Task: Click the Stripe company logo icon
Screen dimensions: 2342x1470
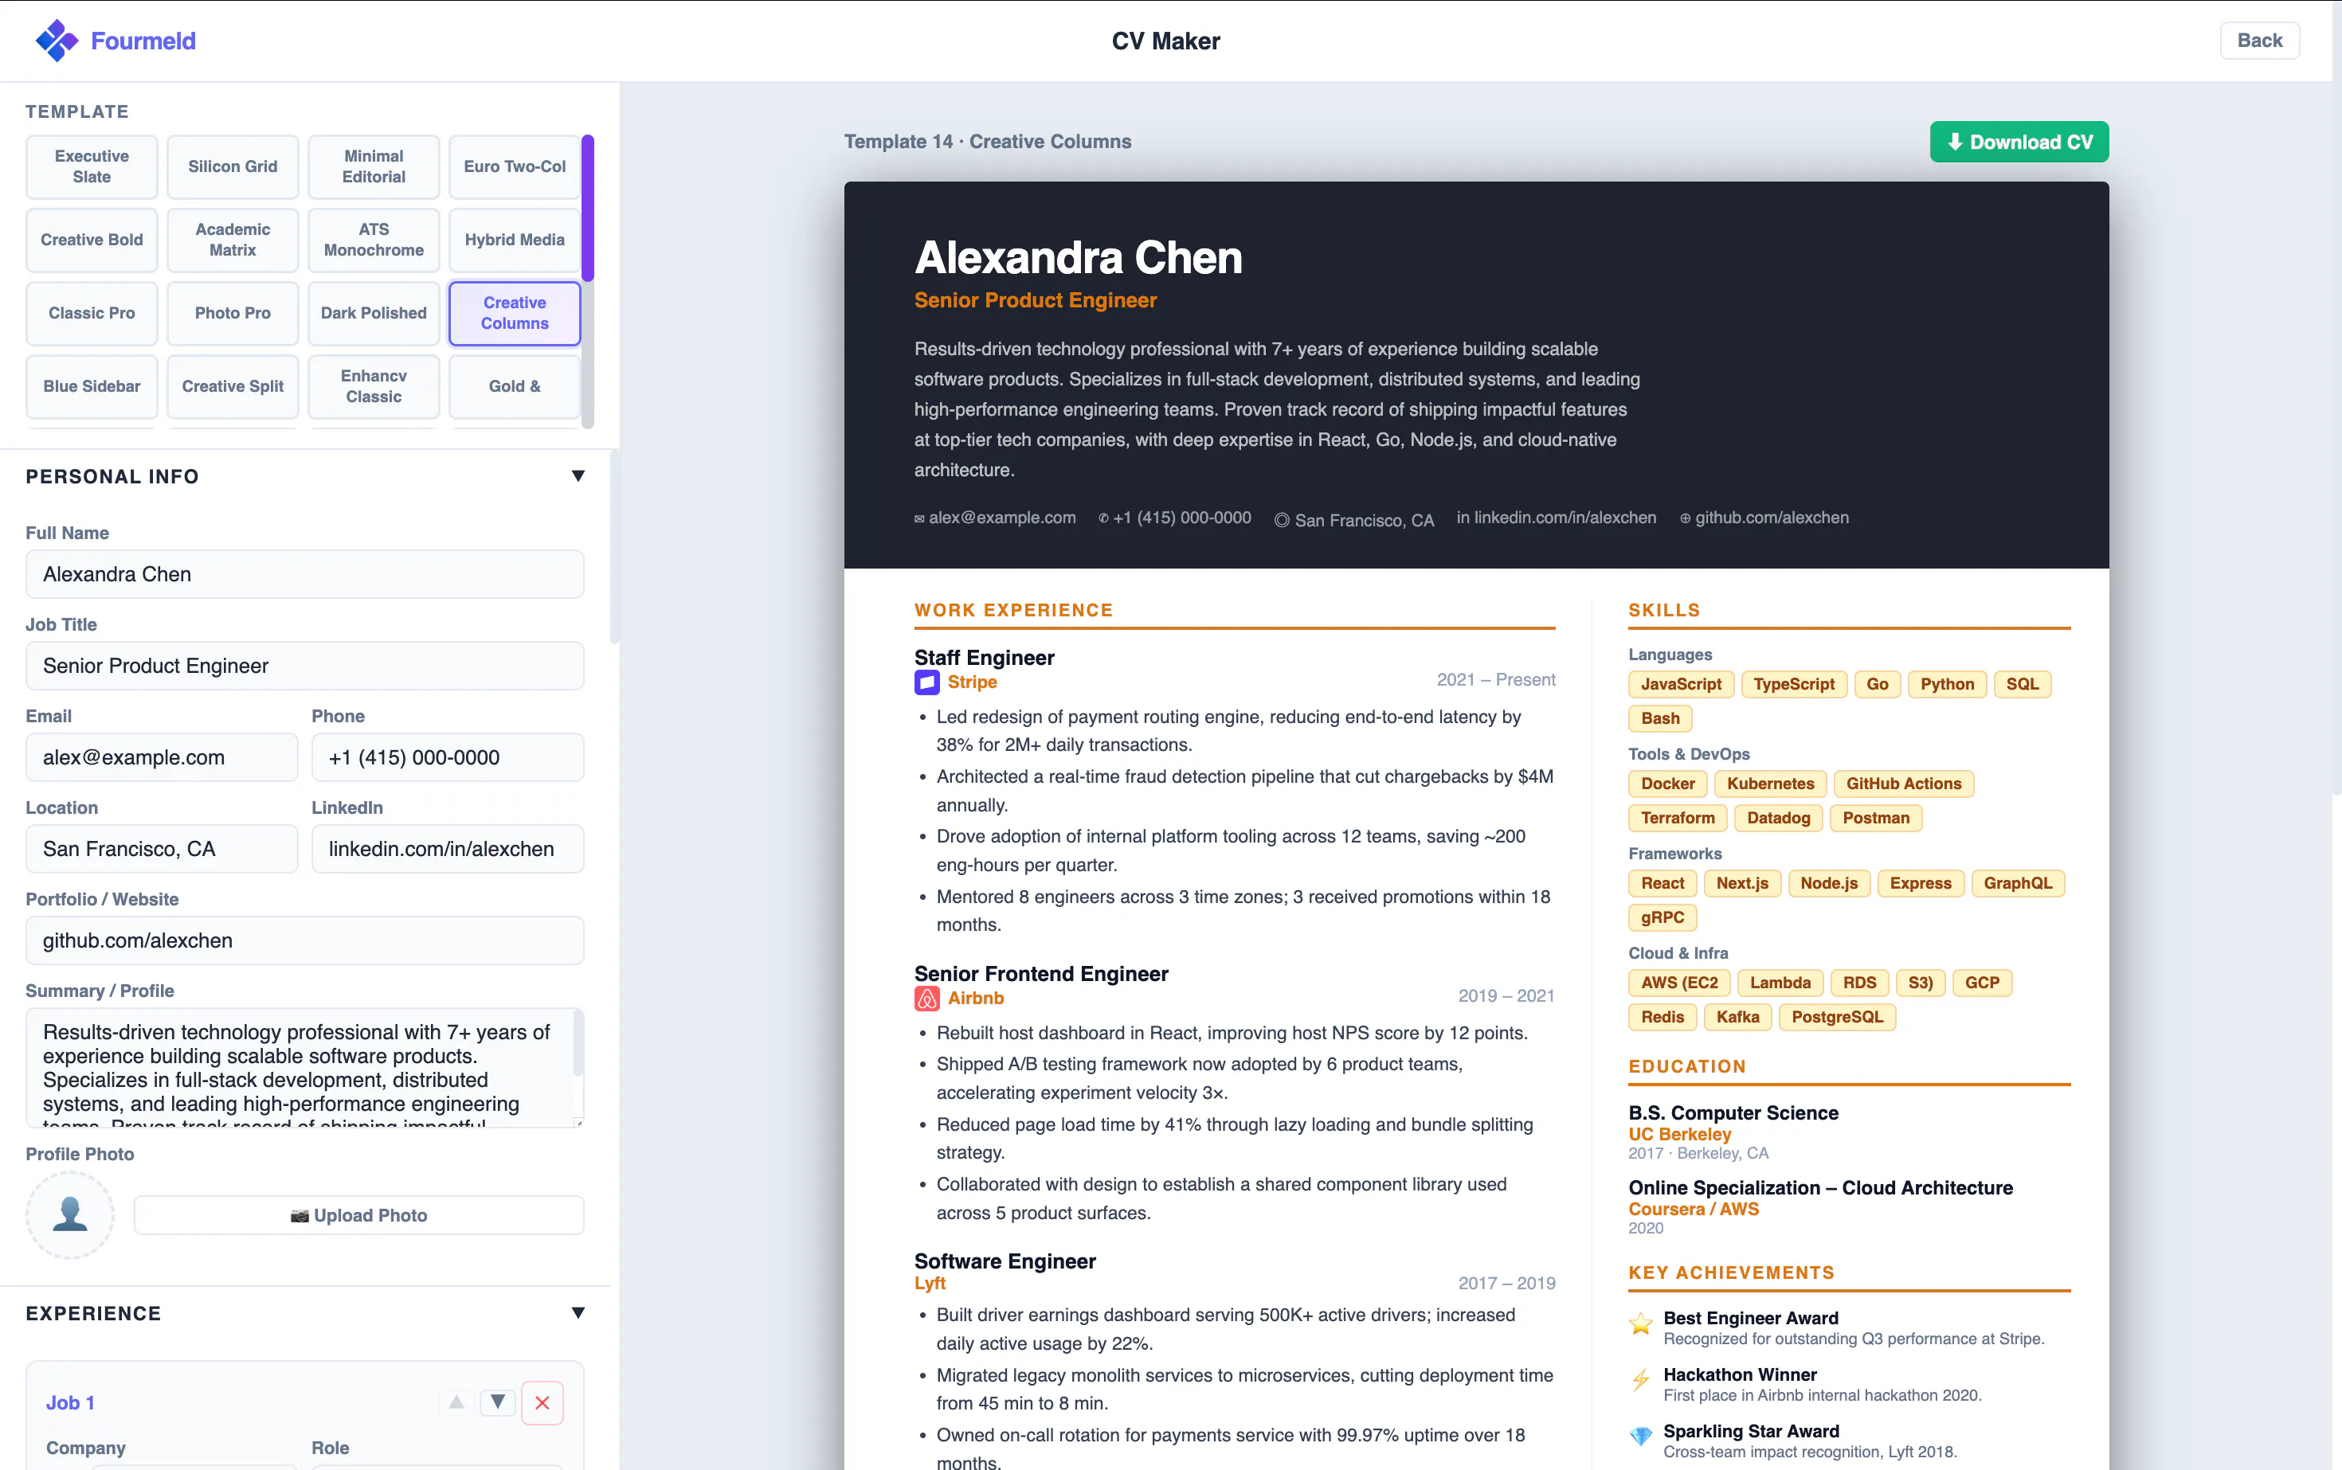Action: [x=927, y=682]
